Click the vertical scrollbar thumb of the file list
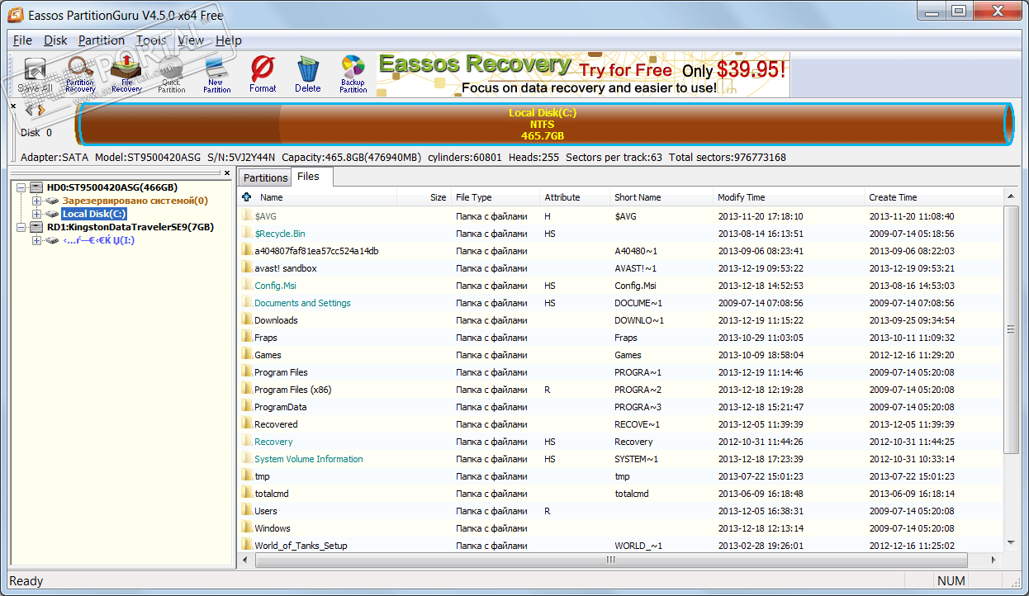 point(1011,329)
